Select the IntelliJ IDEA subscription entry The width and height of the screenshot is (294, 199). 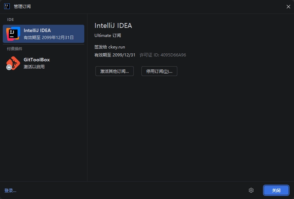[x=44, y=34]
